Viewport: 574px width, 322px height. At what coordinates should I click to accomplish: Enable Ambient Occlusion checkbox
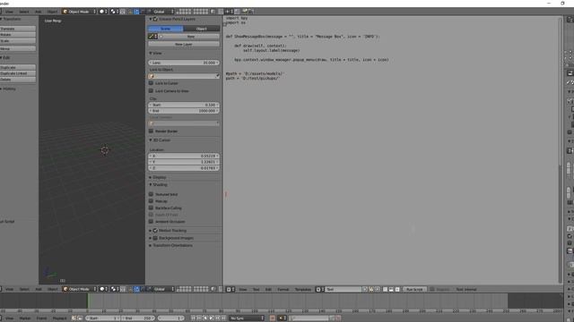coord(151,221)
